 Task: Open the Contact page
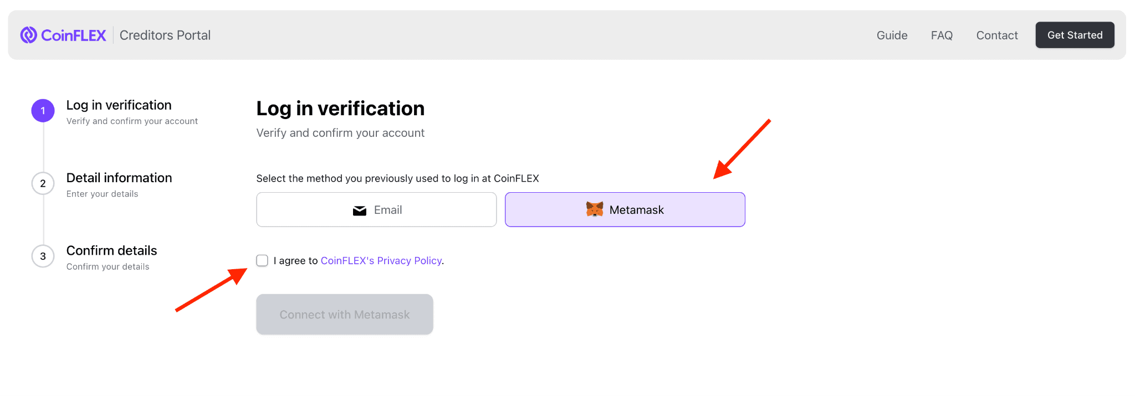pyautogui.click(x=996, y=35)
